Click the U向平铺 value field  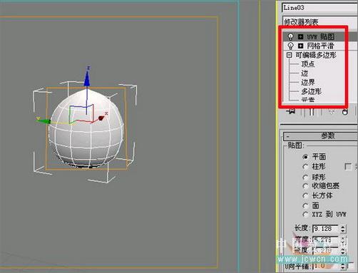[x=326, y=266]
